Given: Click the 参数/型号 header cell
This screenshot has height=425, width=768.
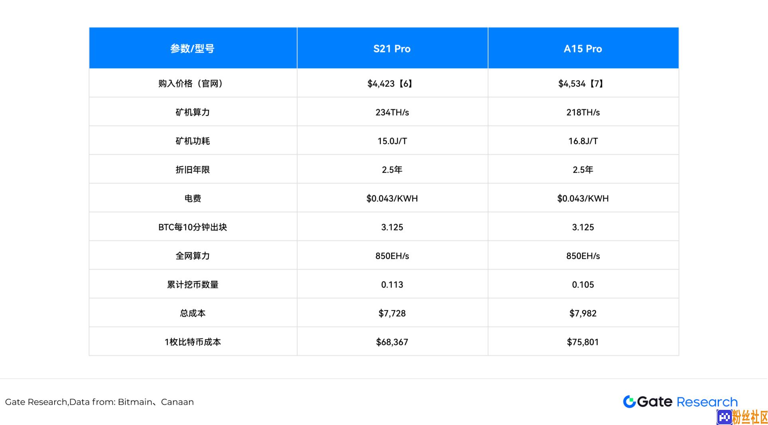Looking at the screenshot, I should (193, 48).
